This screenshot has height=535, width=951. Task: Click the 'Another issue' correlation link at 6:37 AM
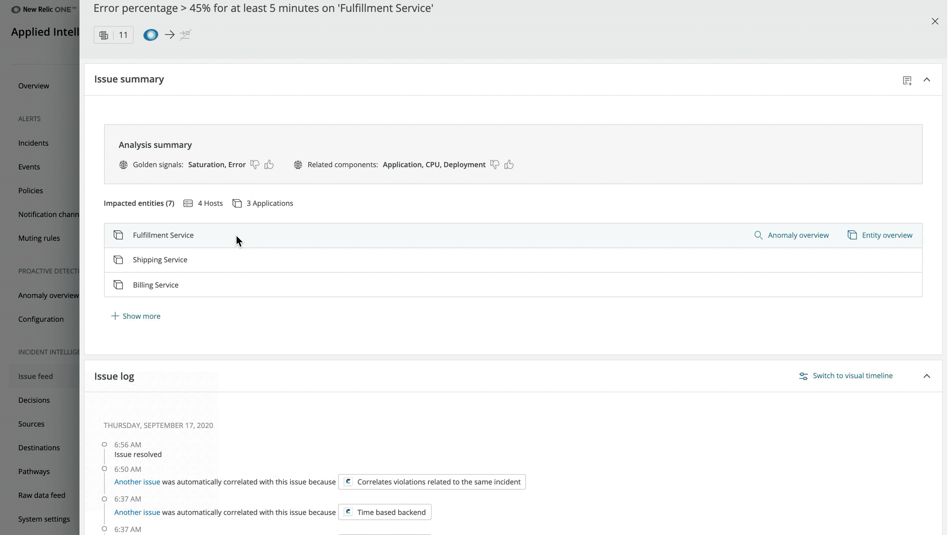[136, 512]
